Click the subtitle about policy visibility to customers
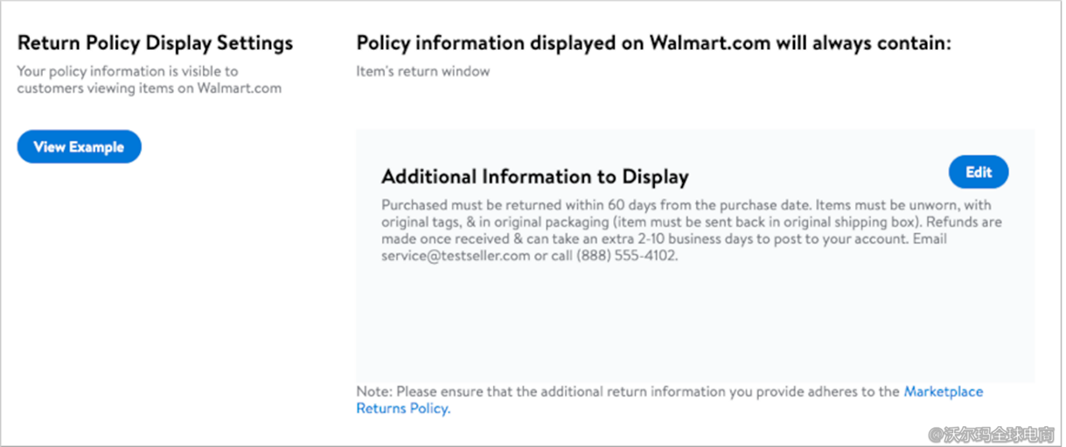The width and height of the screenshot is (1066, 447). pyautogui.click(x=127, y=72)
